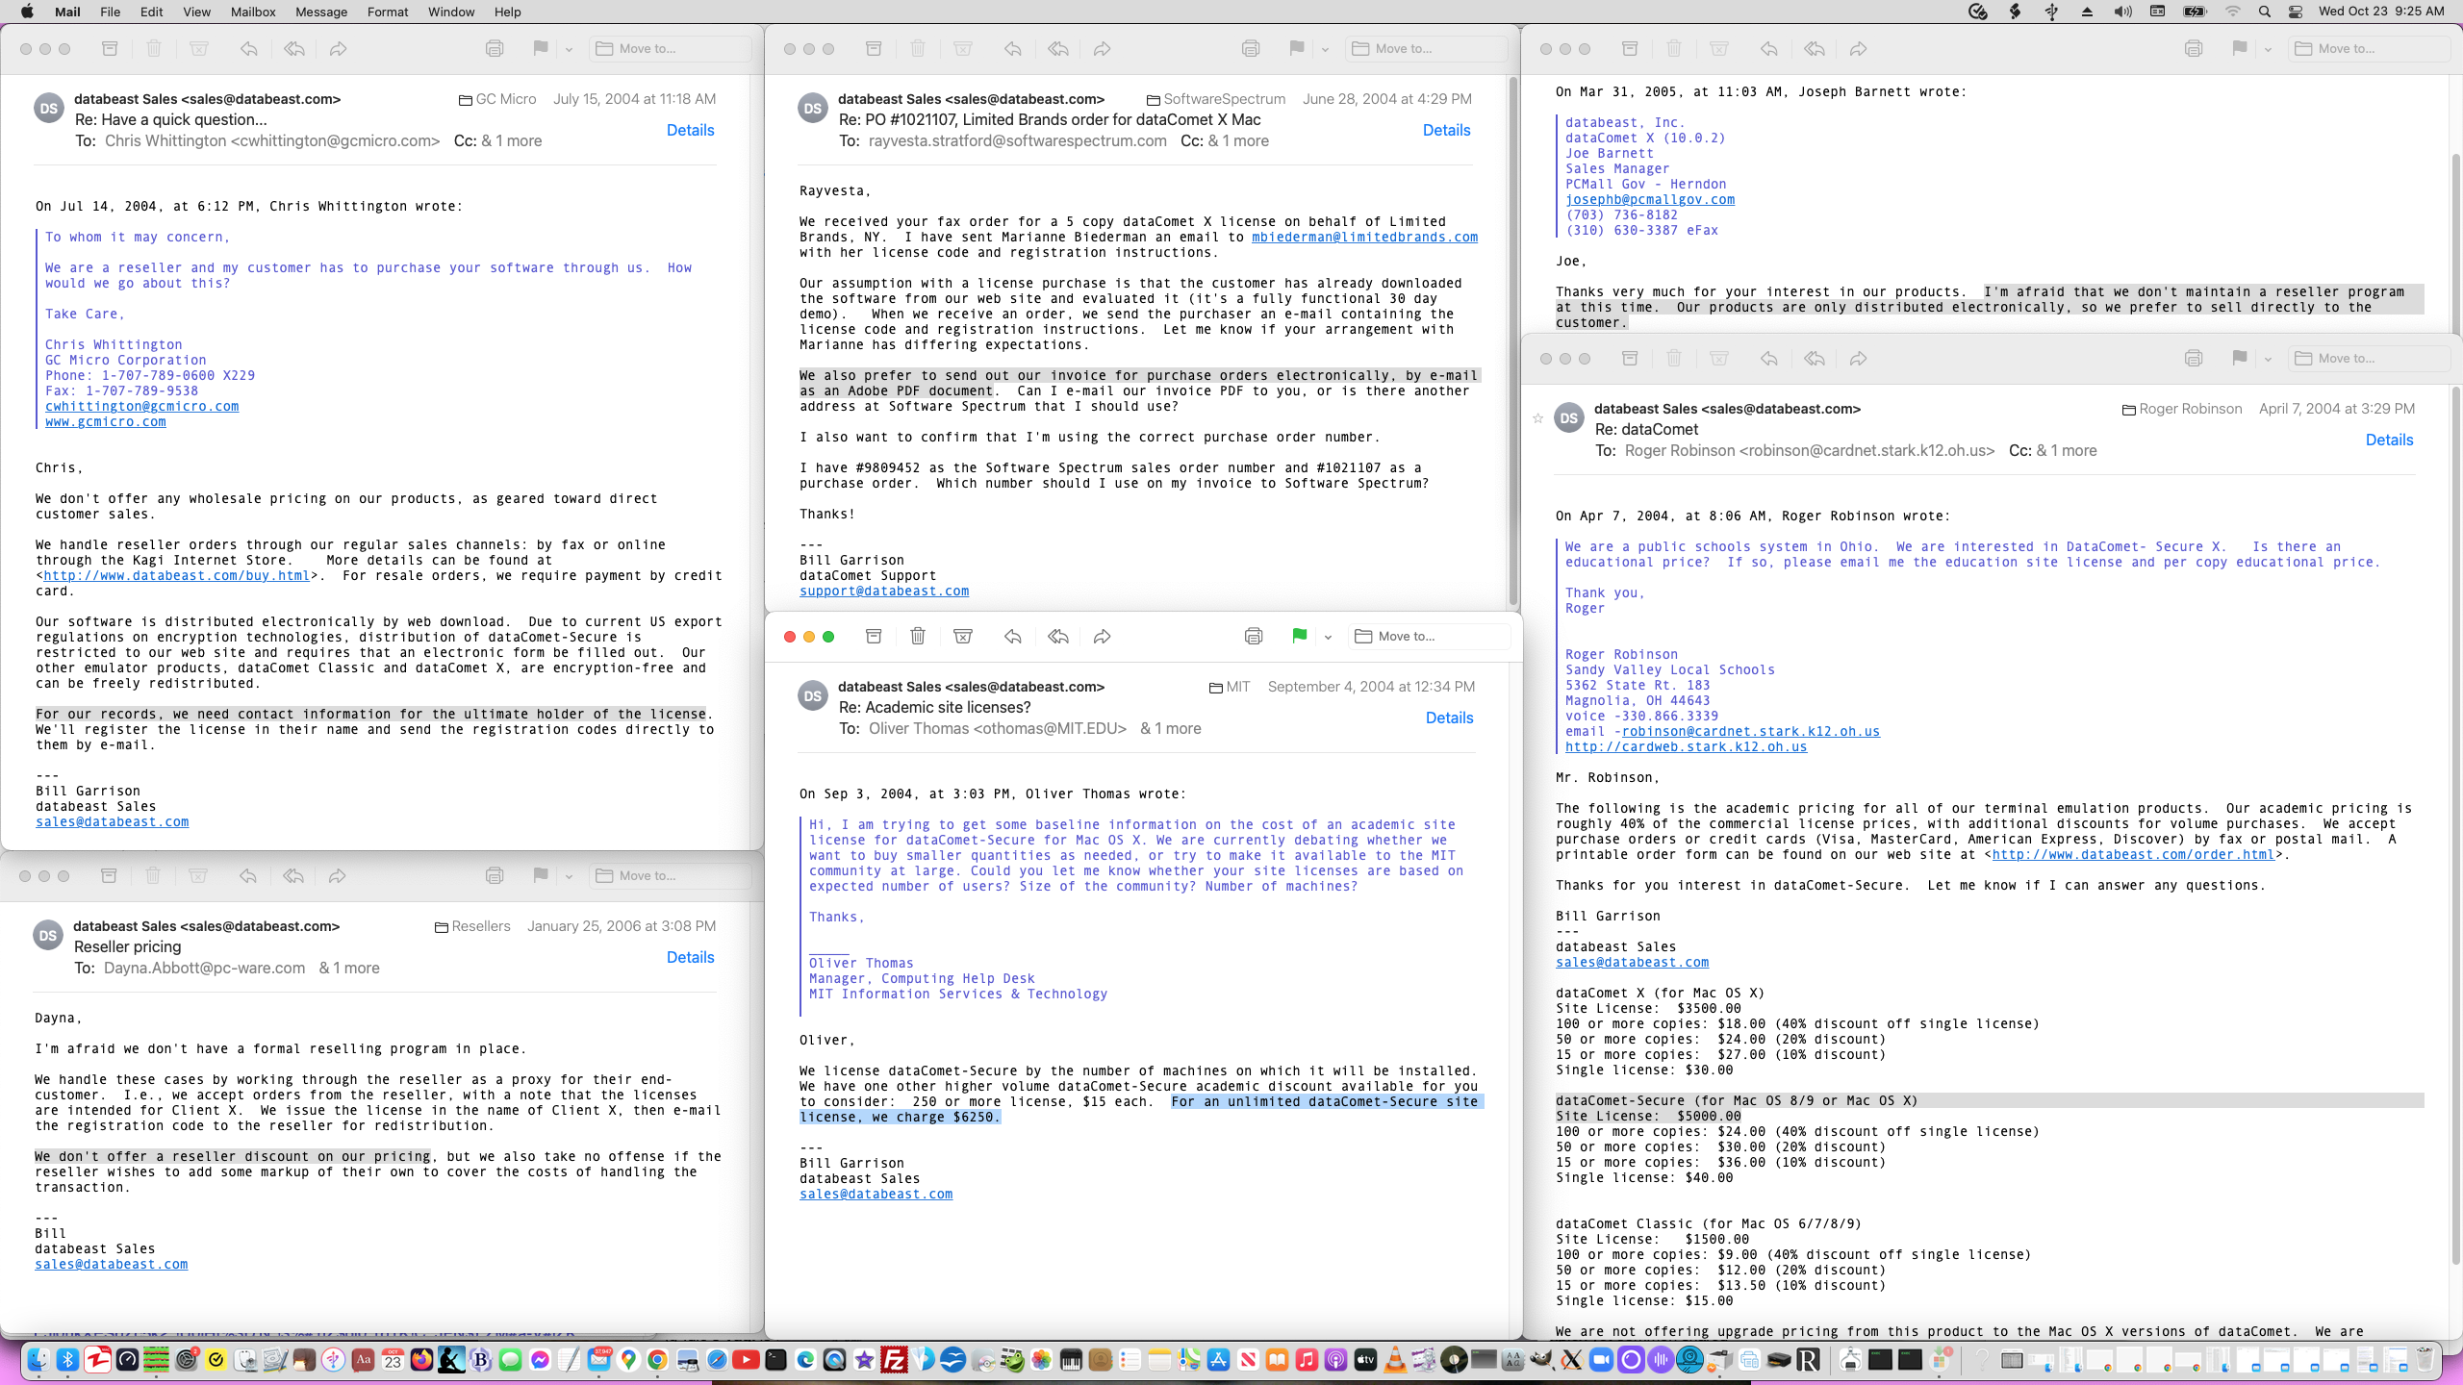
Task: Reply all in Roger Robinson dataComet window
Action: (1815, 359)
